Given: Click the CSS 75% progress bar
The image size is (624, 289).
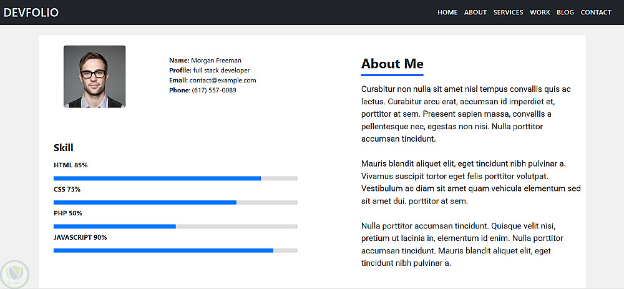Looking at the screenshot, I should point(175,202).
